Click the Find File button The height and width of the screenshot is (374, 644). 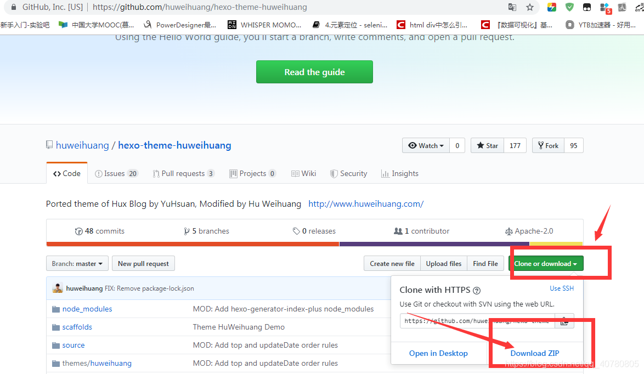(x=485, y=264)
